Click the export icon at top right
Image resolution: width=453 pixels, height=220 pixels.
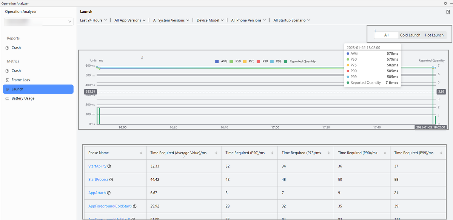448,12
